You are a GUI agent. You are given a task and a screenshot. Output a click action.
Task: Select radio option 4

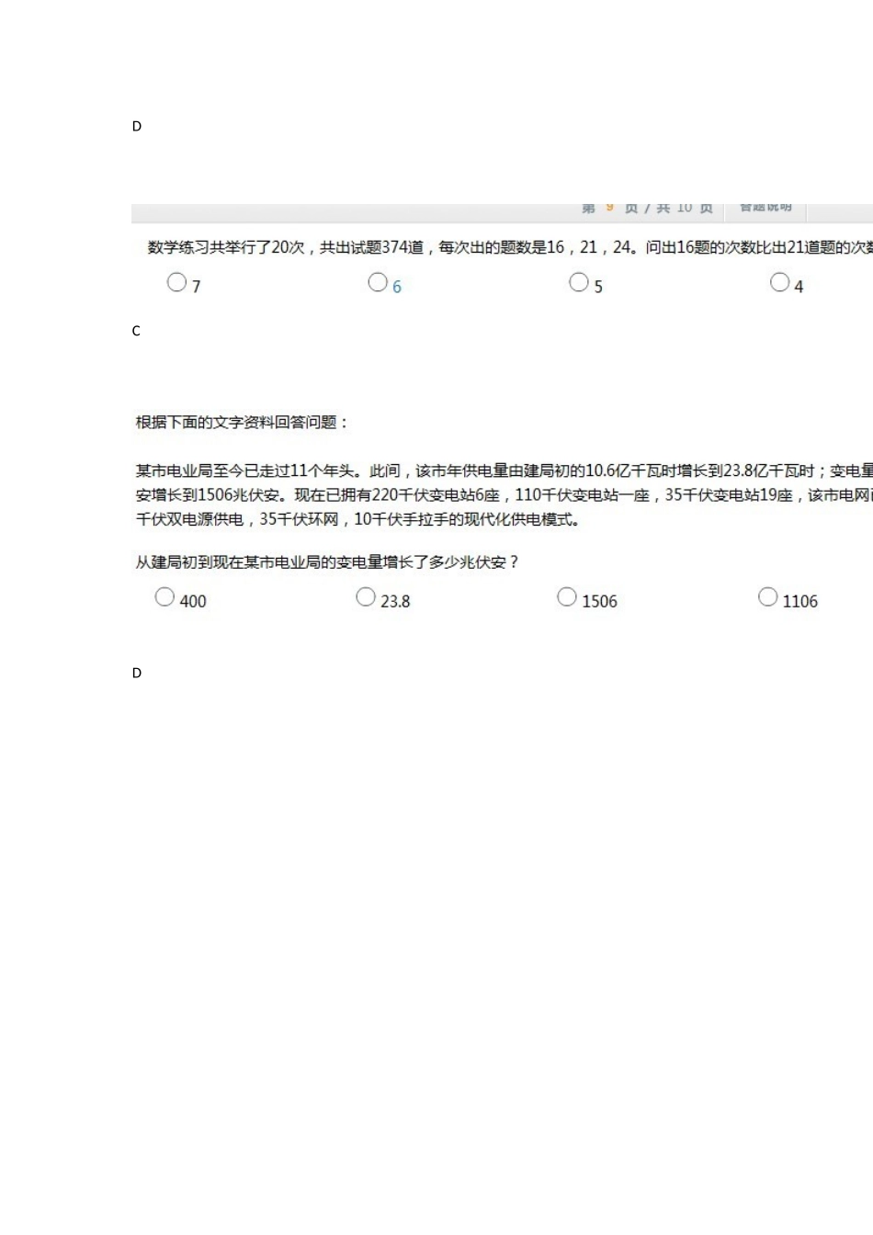tap(779, 282)
